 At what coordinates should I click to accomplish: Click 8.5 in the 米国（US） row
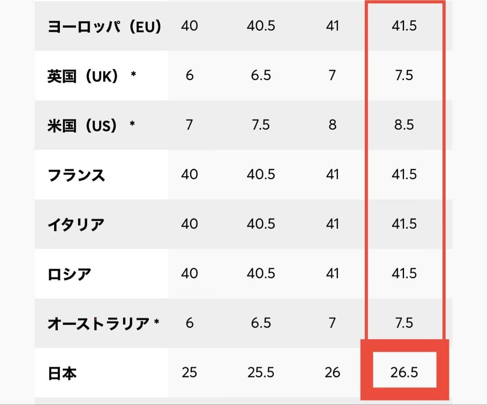pos(404,125)
